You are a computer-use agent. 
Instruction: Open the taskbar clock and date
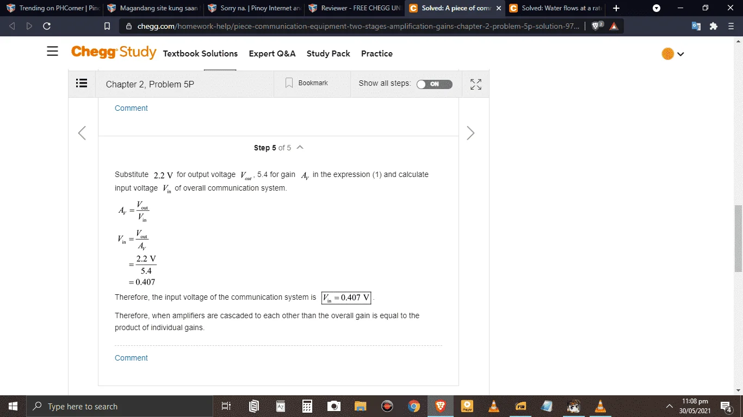click(x=695, y=406)
